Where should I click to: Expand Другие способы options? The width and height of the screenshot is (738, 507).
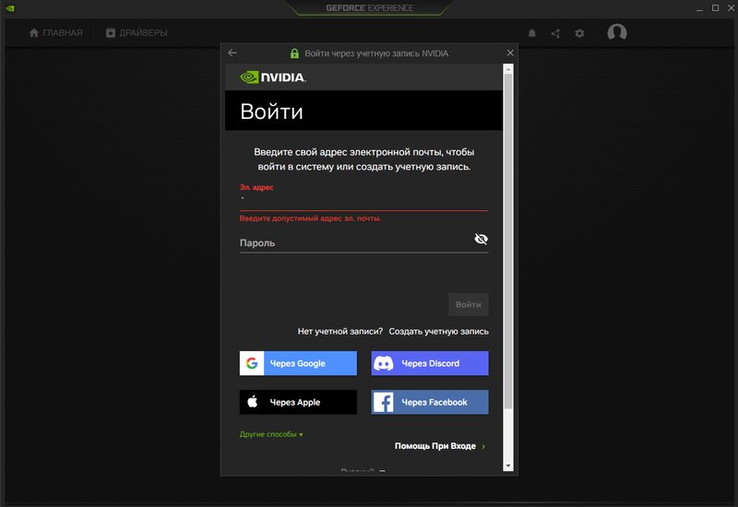[x=271, y=434]
